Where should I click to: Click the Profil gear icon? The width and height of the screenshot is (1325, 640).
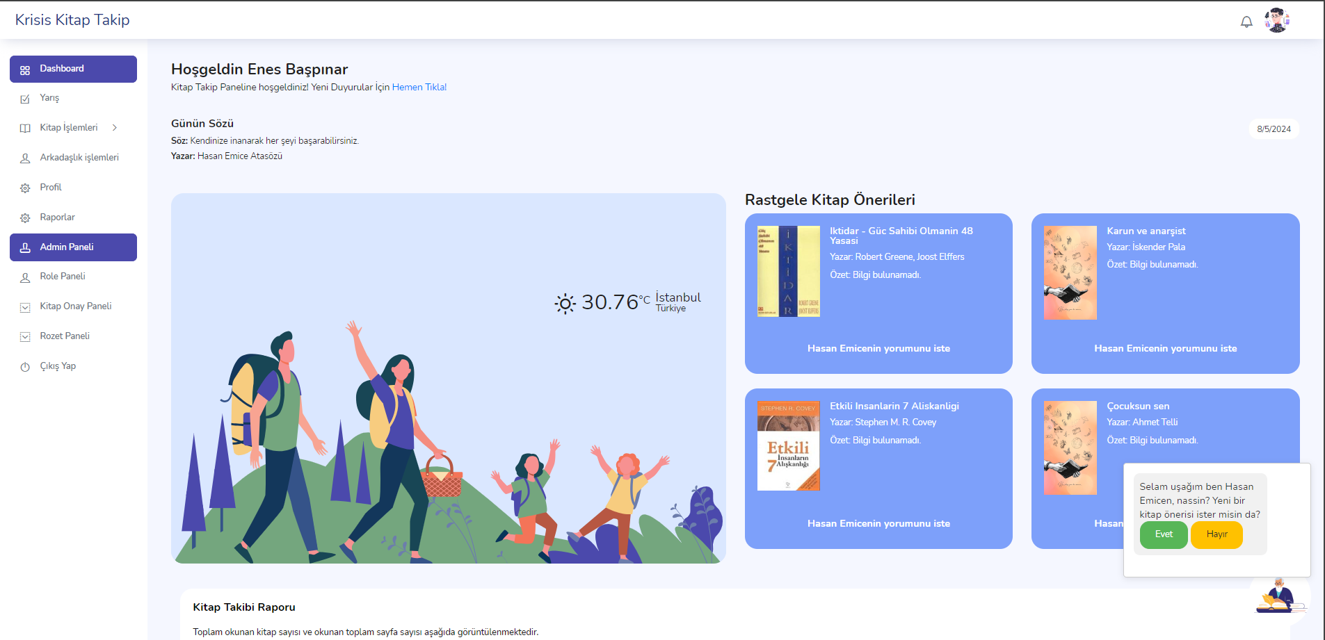25,188
